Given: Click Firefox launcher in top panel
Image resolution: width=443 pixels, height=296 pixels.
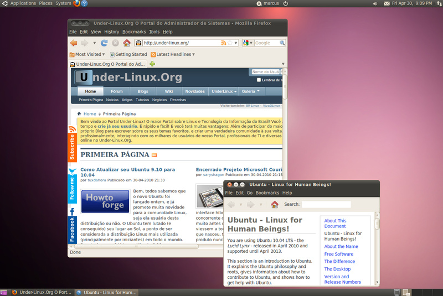Looking at the screenshot, I should coord(76,3).
